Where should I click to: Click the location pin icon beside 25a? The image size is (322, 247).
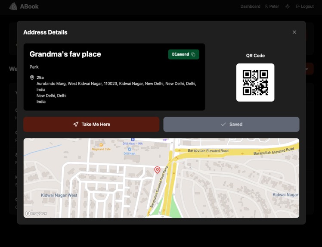coord(32,78)
